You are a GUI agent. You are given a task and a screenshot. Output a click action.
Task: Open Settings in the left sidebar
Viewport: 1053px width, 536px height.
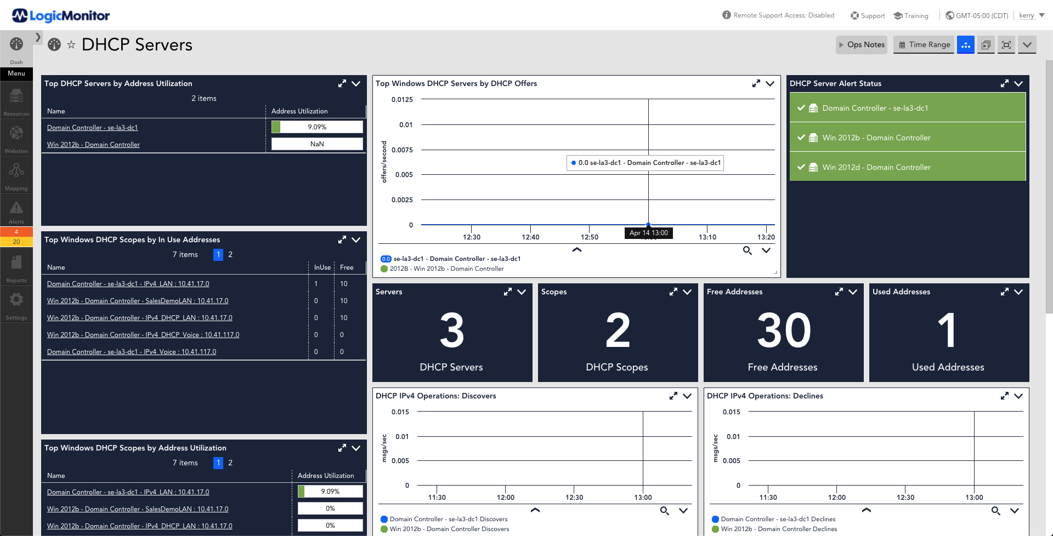pos(16,305)
